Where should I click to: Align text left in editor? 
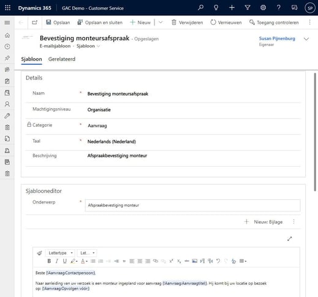point(132,261)
